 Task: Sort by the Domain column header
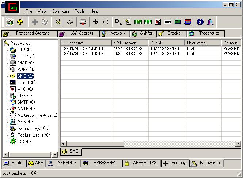231,43
